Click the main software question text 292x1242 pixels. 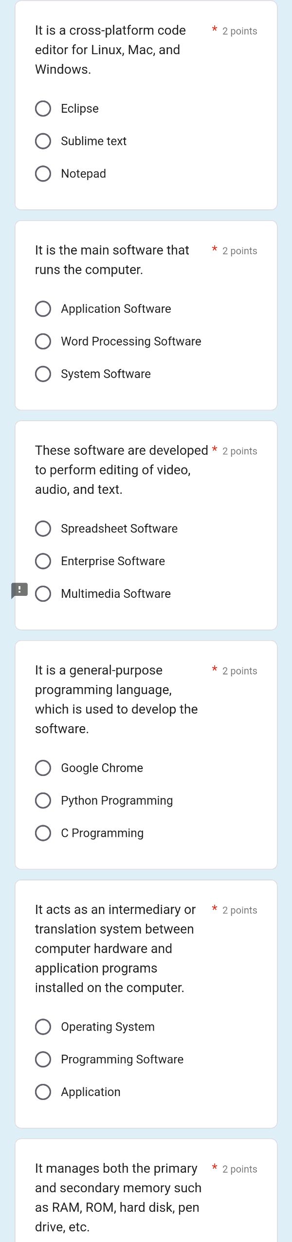coord(112,260)
